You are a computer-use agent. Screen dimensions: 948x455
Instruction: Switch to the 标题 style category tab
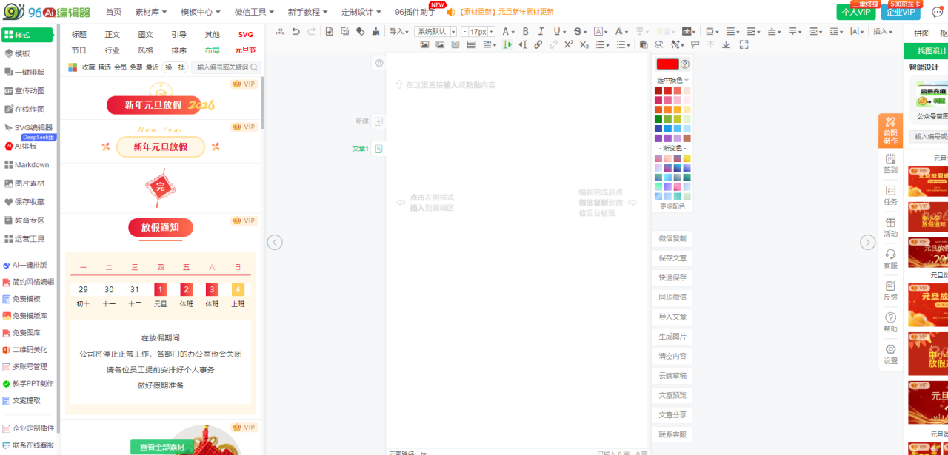79,34
